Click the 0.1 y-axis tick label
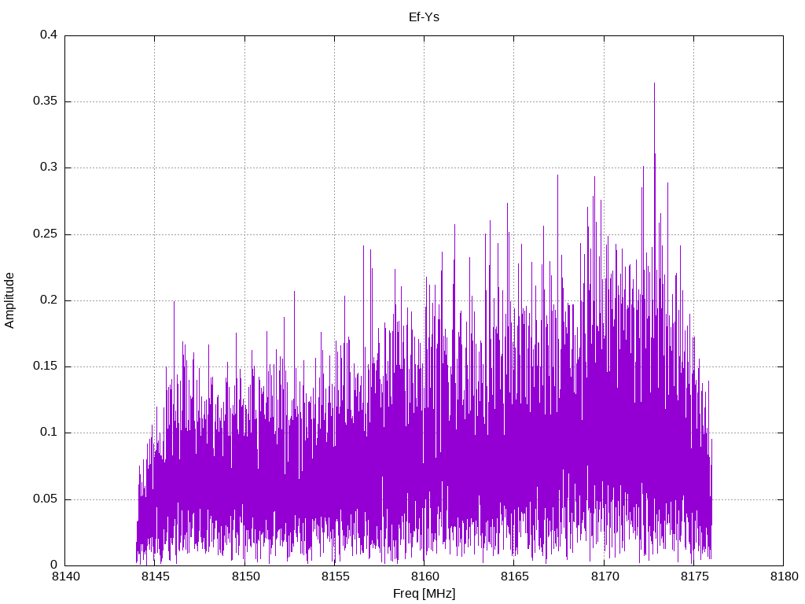The image size is (805, 604). coord(49,433)
